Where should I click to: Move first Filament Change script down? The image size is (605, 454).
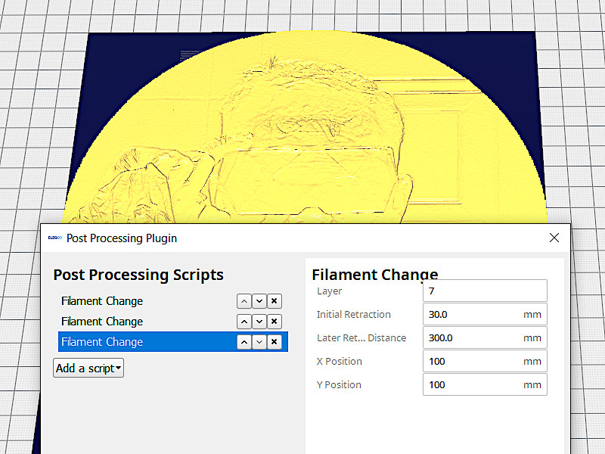click(259, 301)
